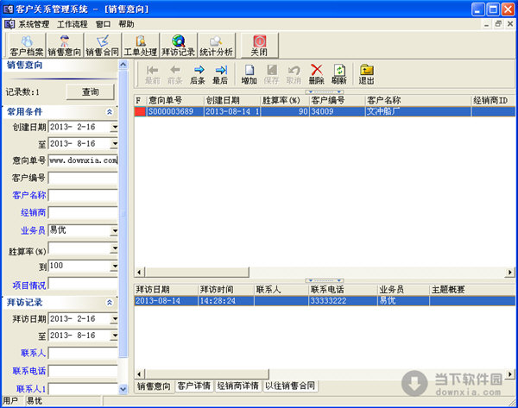518x408 pixels.
Task: Switch to the 以往销售合同 tab
Action: click(x=290, y=386)
